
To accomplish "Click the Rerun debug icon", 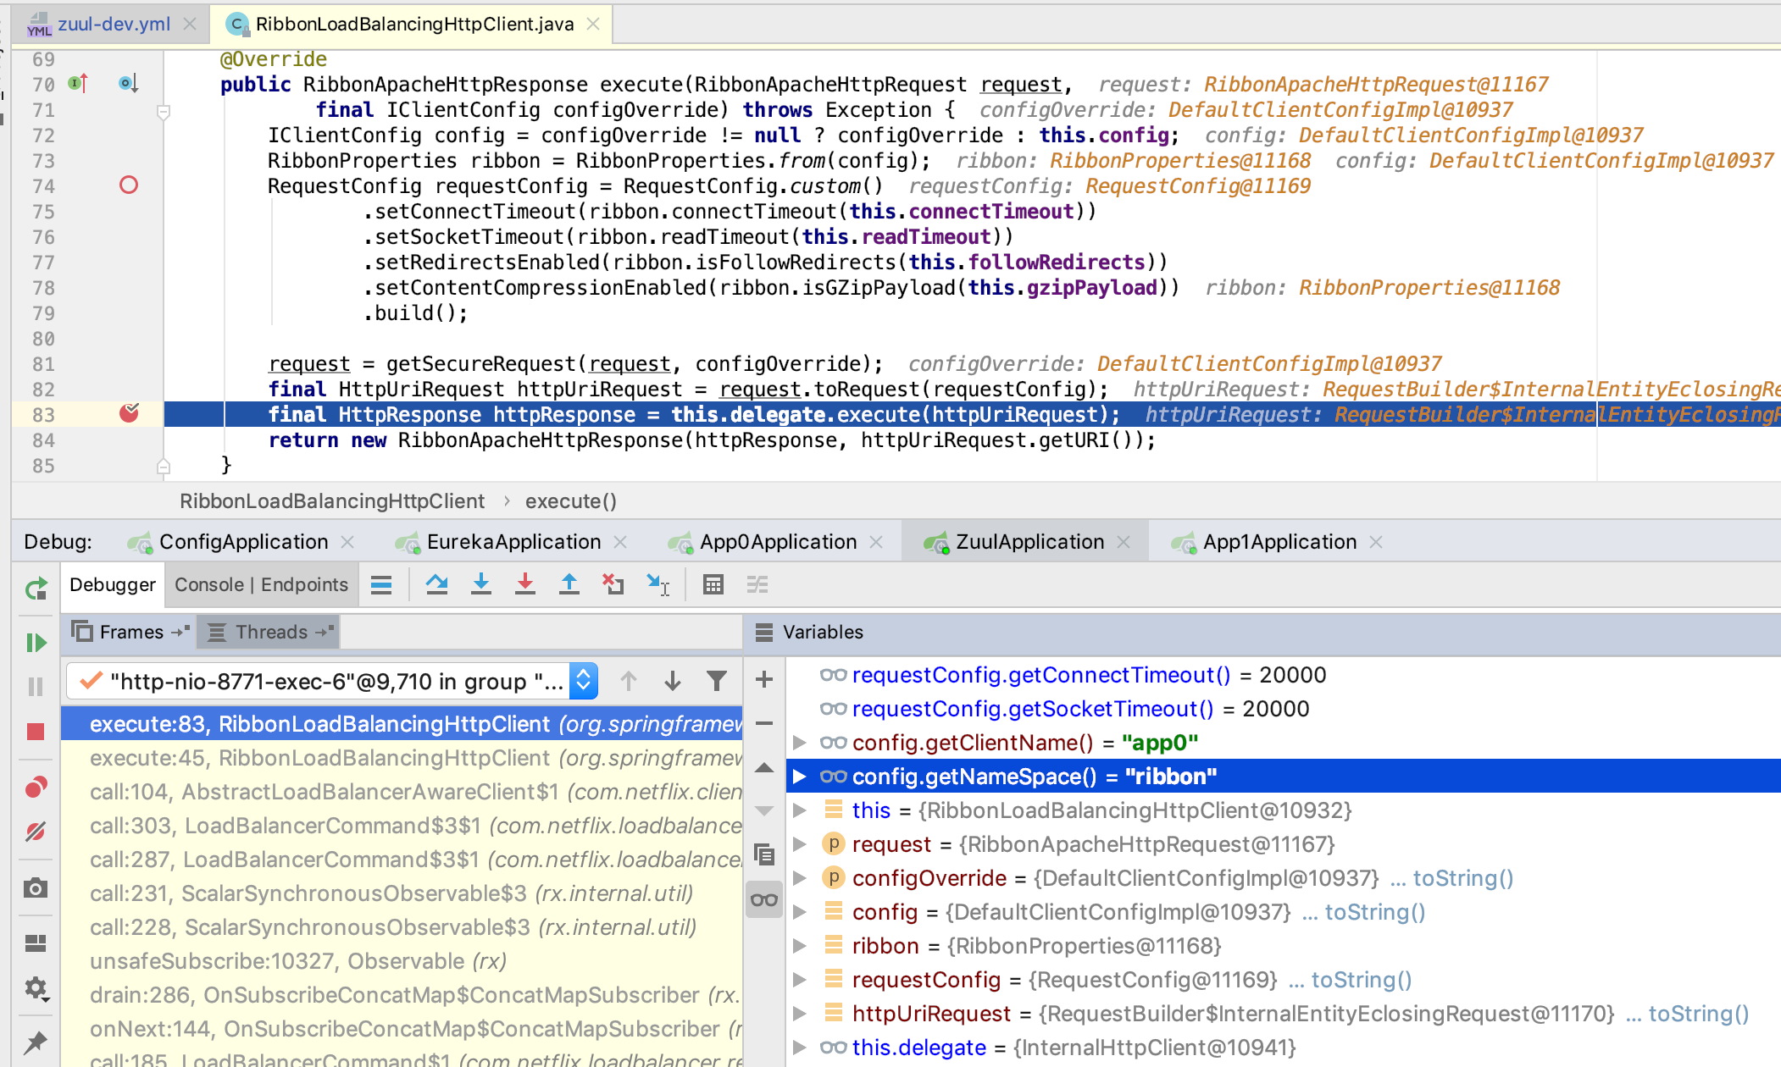I will 36,589.
